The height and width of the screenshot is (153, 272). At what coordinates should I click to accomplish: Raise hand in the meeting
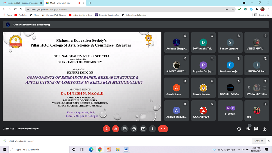[134, 128]
